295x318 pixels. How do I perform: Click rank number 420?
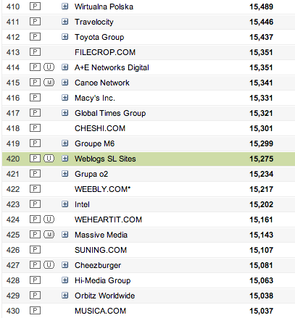[13, 159]
